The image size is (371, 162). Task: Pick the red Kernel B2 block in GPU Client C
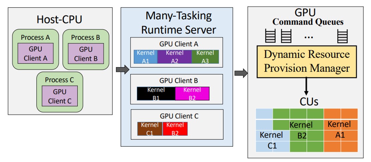click(x=175, y=129)
